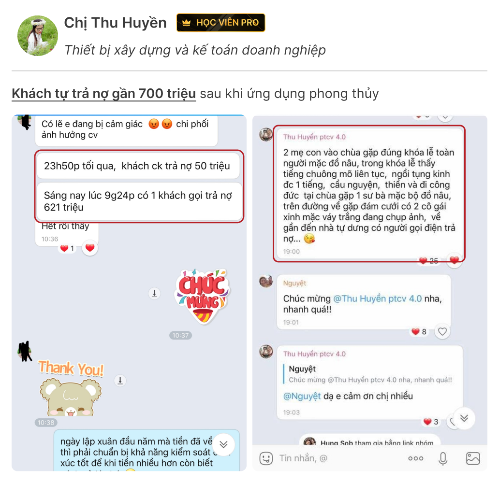Tap the red heart under Hết rồi thầy
The width and height of the screenshot is (499, 483).
click(90, 248)
